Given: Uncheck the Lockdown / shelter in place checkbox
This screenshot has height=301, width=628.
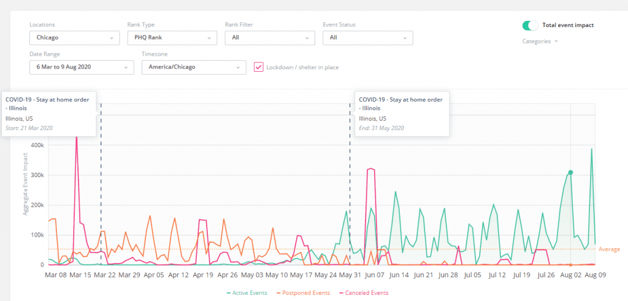Looking at the screenshot, I should (259, 67).
